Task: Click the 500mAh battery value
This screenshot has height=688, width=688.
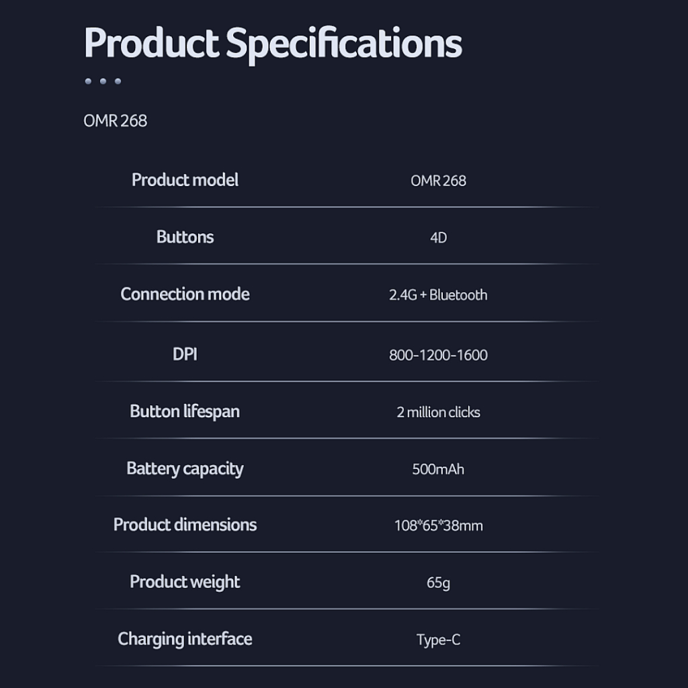Action: pyautogui.click(x=438, y=469)
